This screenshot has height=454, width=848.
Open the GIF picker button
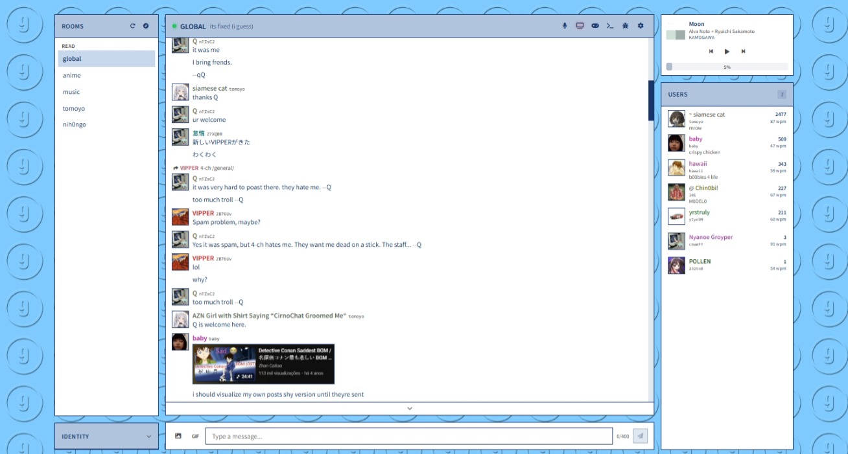(x=195, y=437)
